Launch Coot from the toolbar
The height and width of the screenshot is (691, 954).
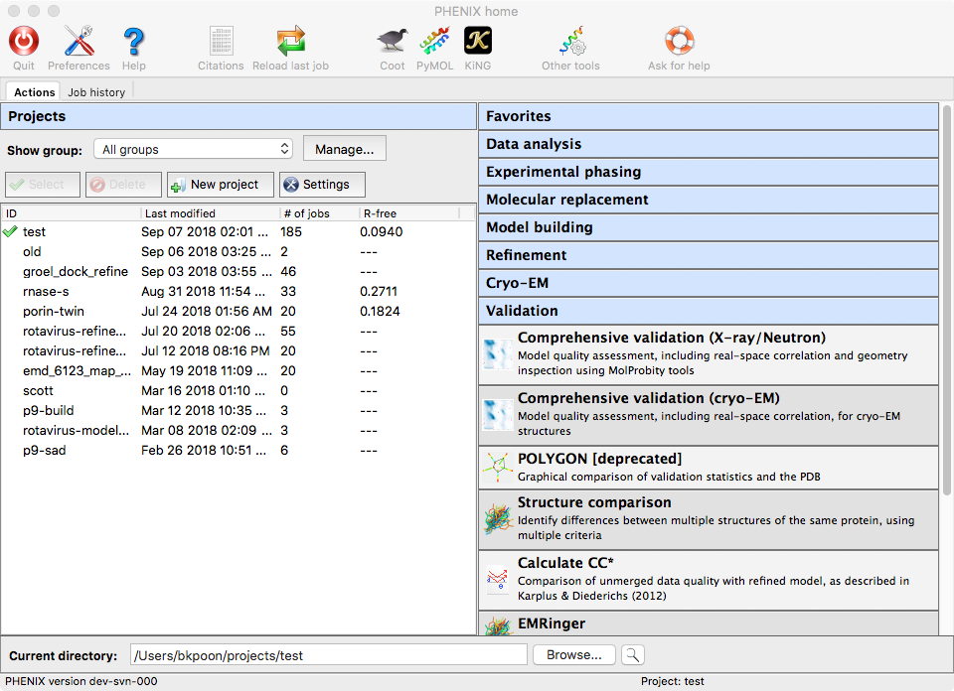pos(392,42)
